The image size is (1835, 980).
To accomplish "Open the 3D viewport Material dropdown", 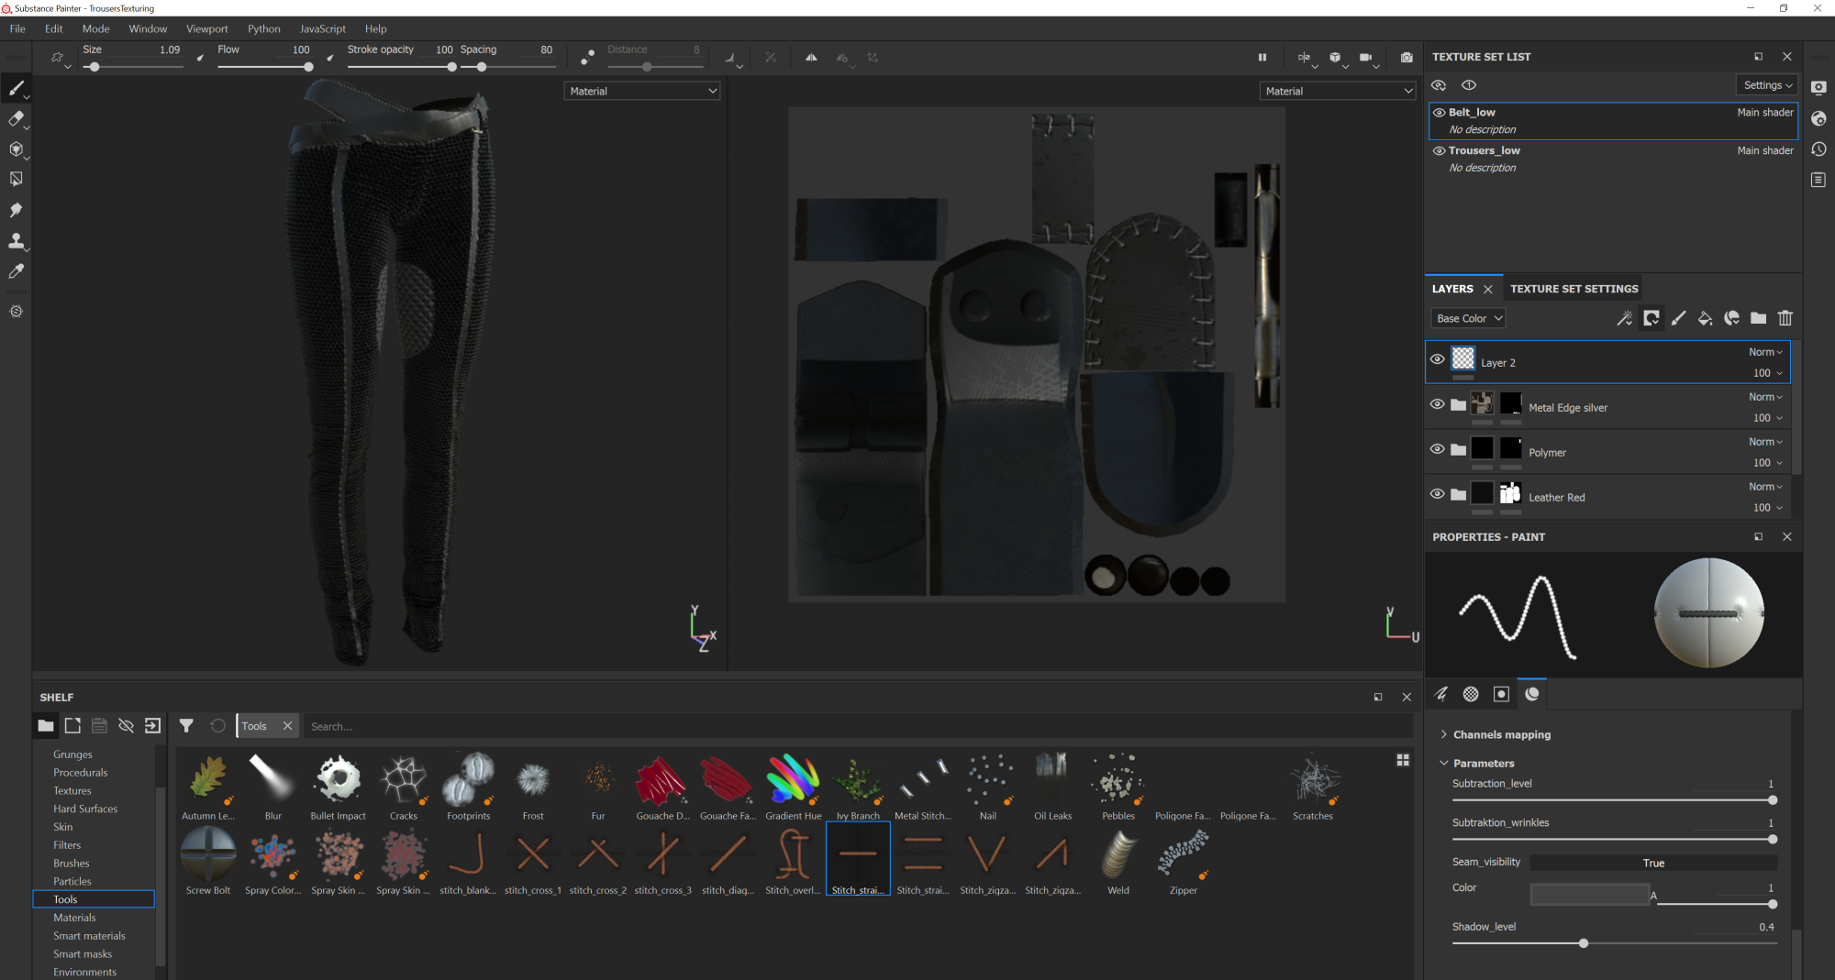I will (641, 91).
